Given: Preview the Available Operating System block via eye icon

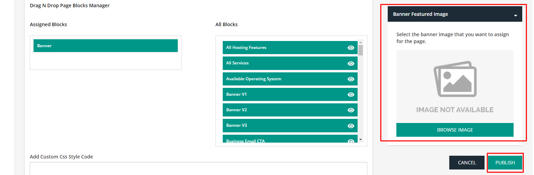Looking at the screenshot, I should point(351,79).
